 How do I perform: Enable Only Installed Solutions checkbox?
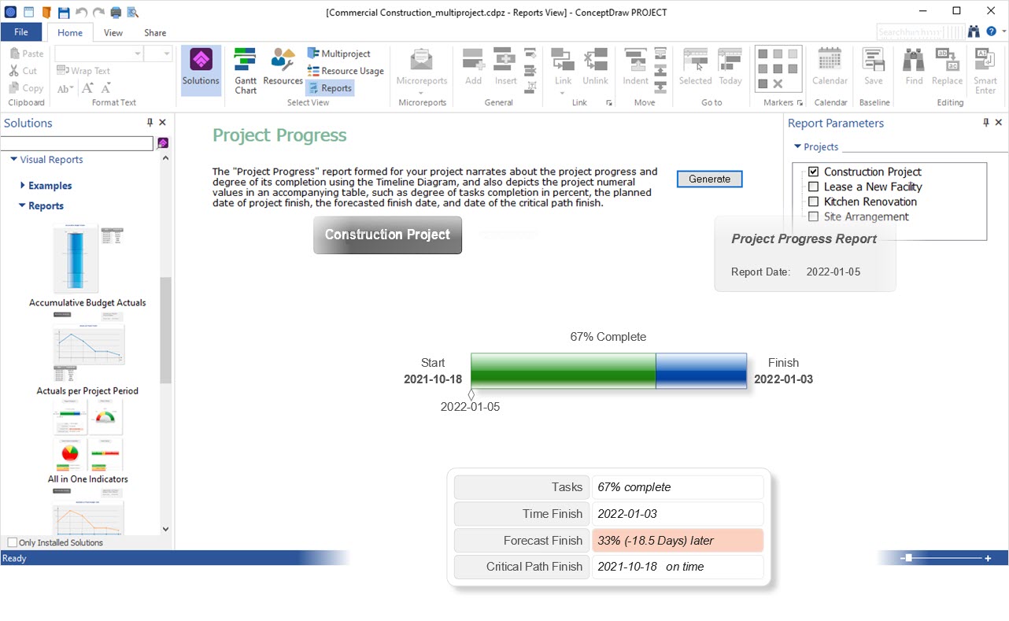coord(13,542)
